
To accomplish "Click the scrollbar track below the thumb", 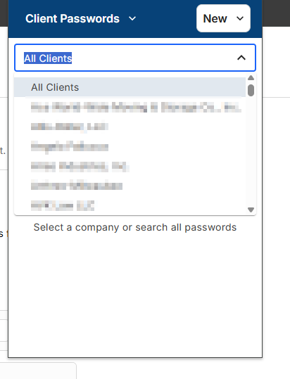I will [x=251, y=151].
